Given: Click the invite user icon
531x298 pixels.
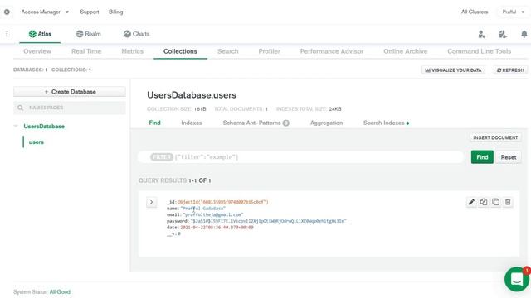Looking at the screenshot, I should click(481, 34).
